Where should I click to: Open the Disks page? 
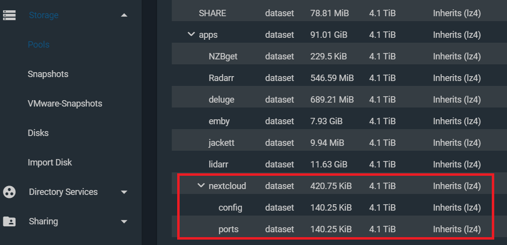38,133
